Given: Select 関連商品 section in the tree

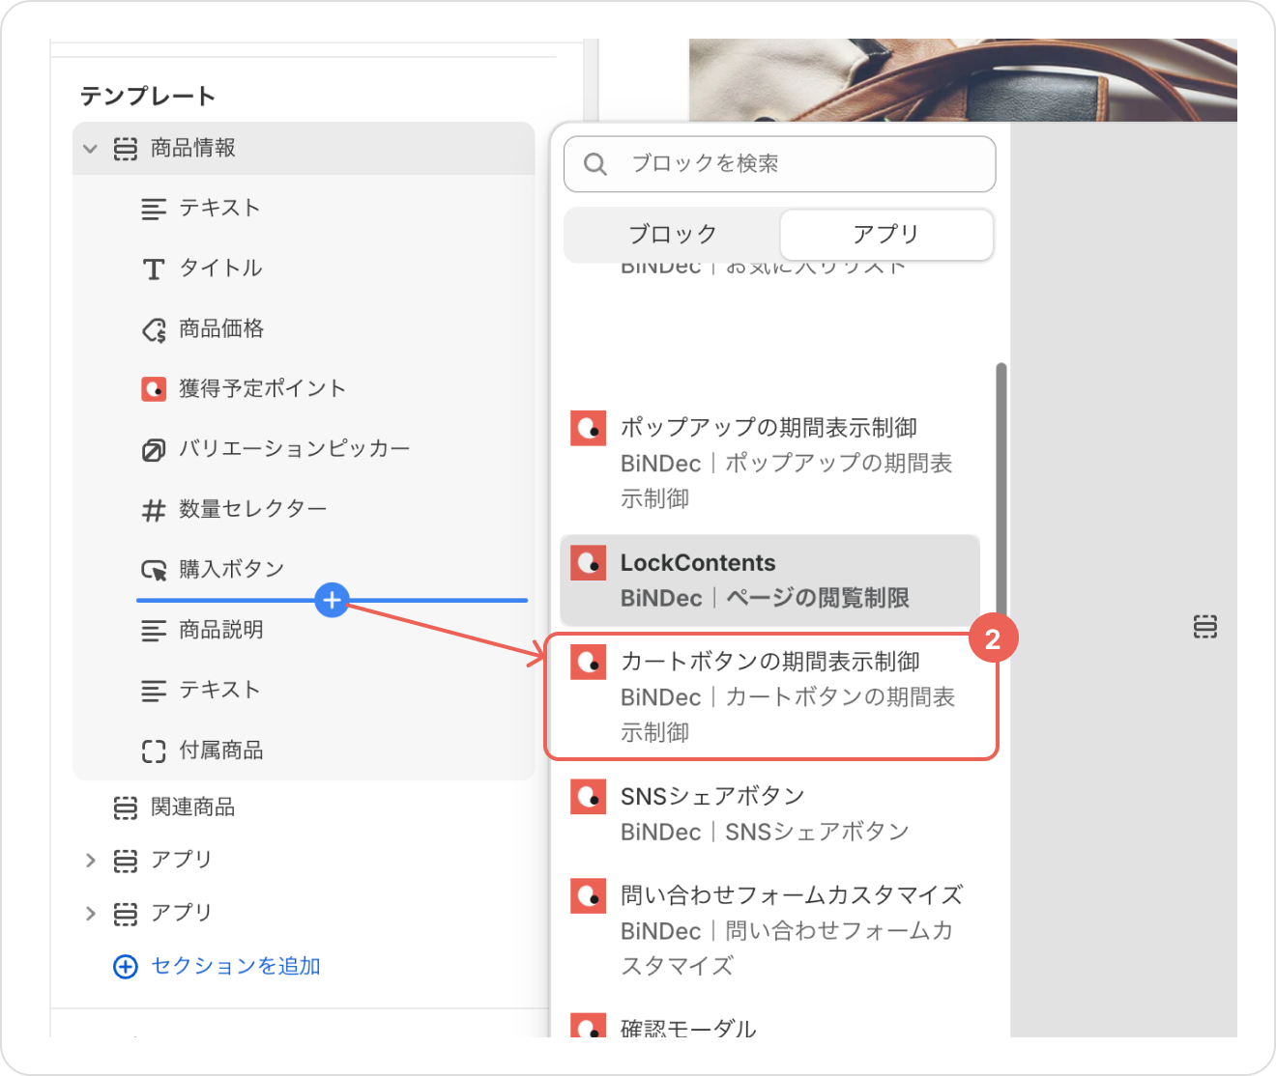Looking at the screenshot, I should 192,807.
